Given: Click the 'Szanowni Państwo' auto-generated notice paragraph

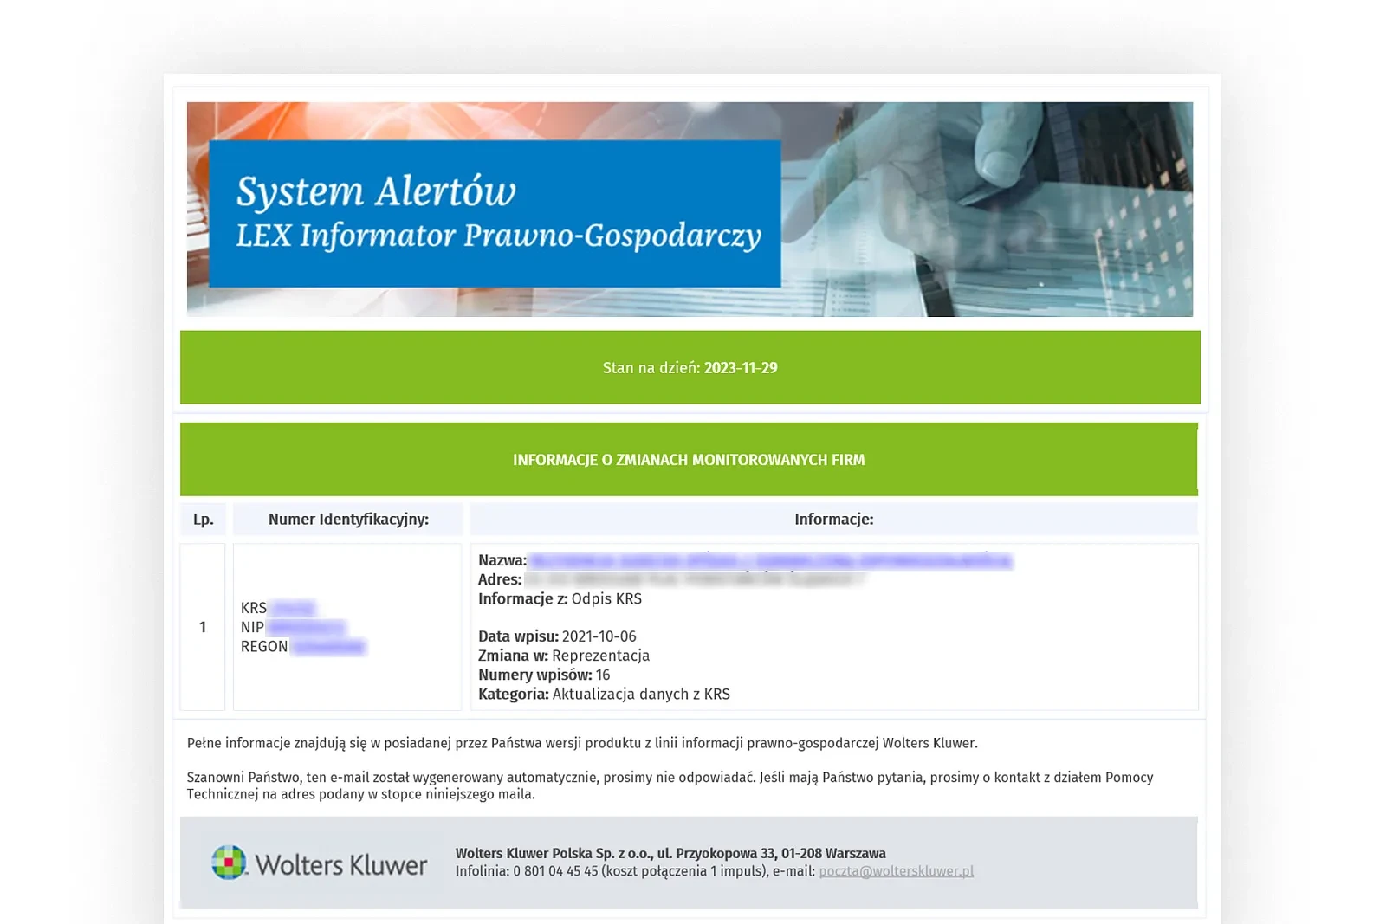Looking at the screenshot, I should (x=670, y=785).
